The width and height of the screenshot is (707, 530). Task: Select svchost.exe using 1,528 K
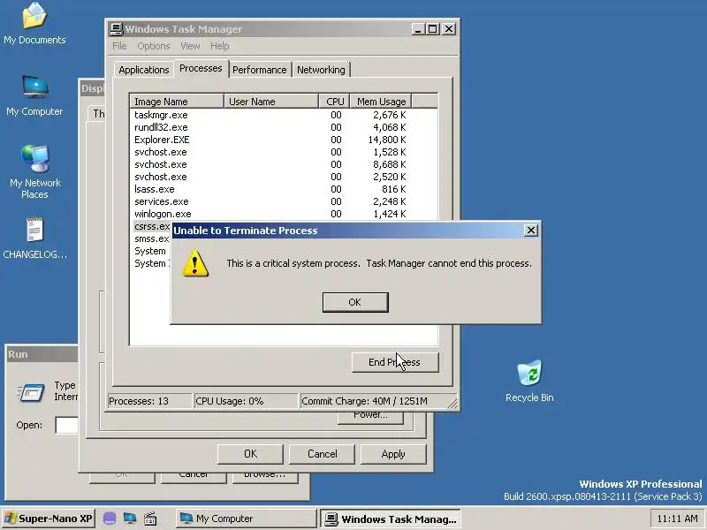click(x=283, y=152)
